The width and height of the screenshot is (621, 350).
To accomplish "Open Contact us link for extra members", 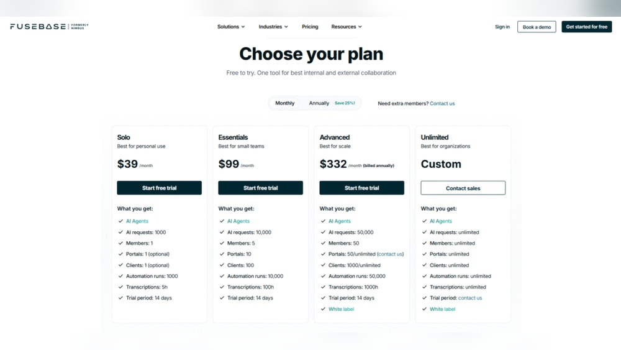I will pyautogui.click(x=442, y=103).
